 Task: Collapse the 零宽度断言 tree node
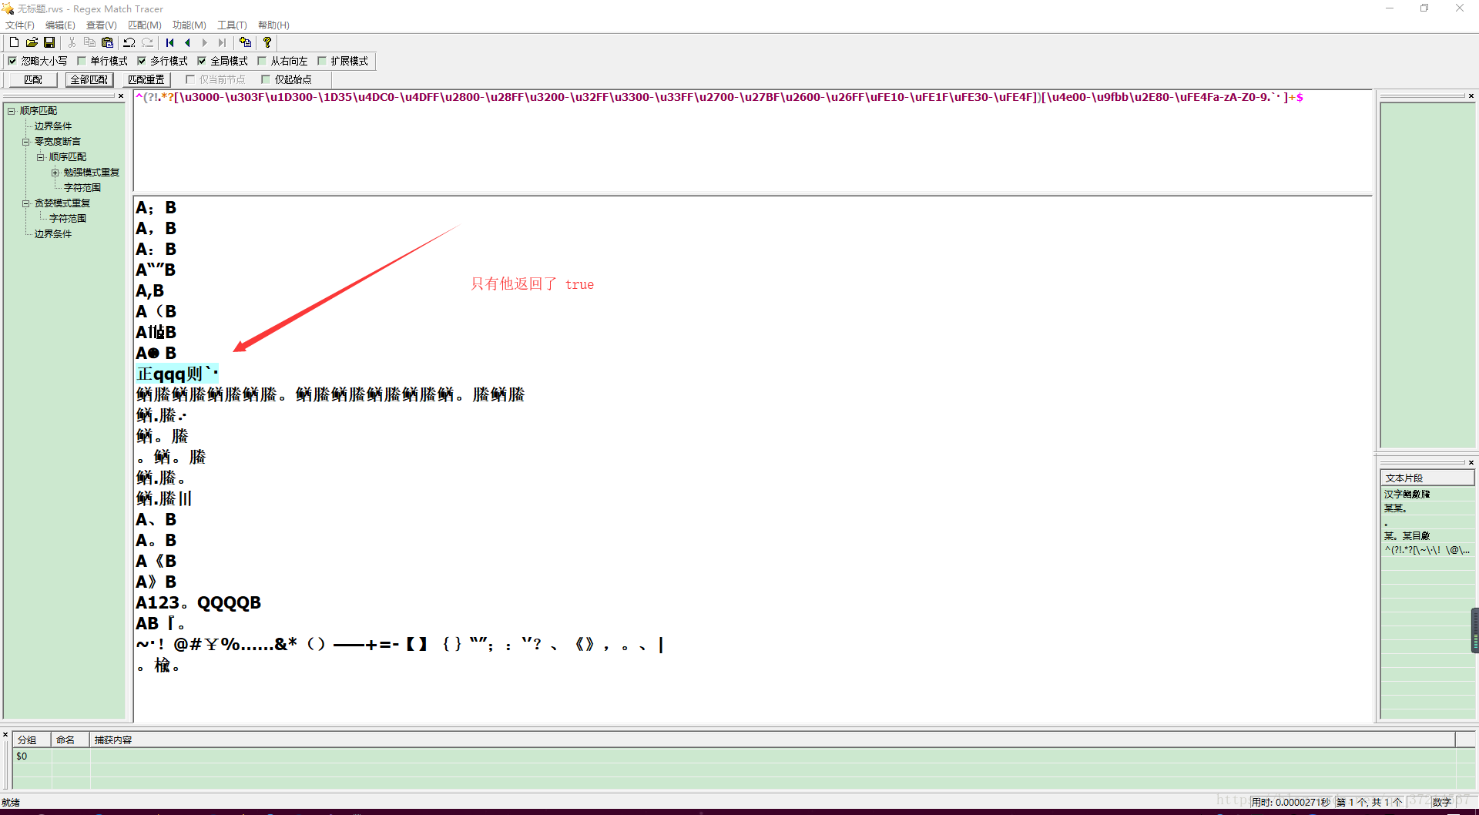25,142
